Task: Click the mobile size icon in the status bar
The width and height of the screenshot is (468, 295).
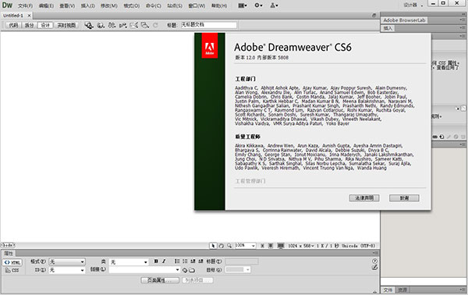Action: click(262, 245)
